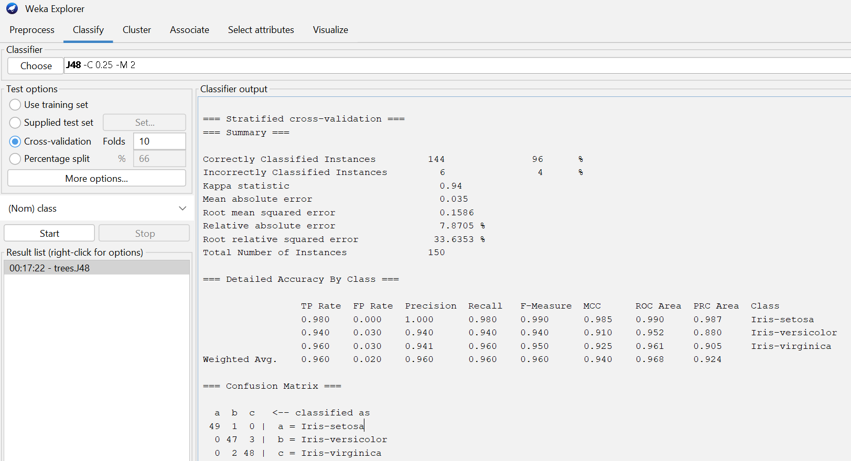
Task: Click the Choose classifier button
Action: (36, 65)
